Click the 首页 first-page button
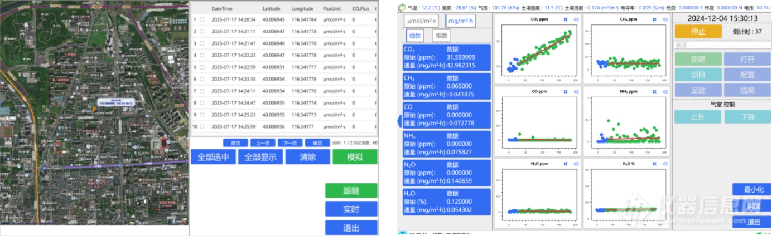The height and width of the screenshot is (236, 772). click(x=235, y=142)
